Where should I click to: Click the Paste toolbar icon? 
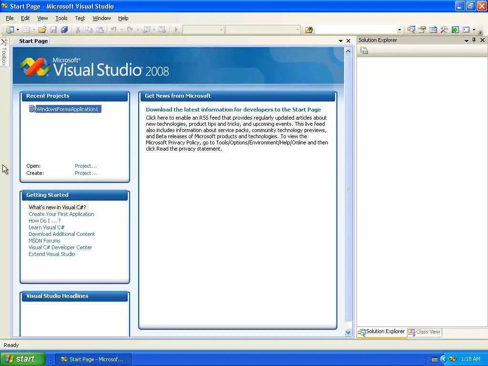pyautogui.click(x=100, y=30)
